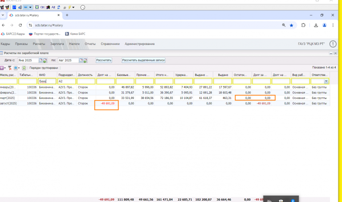Open the Налоги menu
Viewport: 342px width, 202px height.
74,44
